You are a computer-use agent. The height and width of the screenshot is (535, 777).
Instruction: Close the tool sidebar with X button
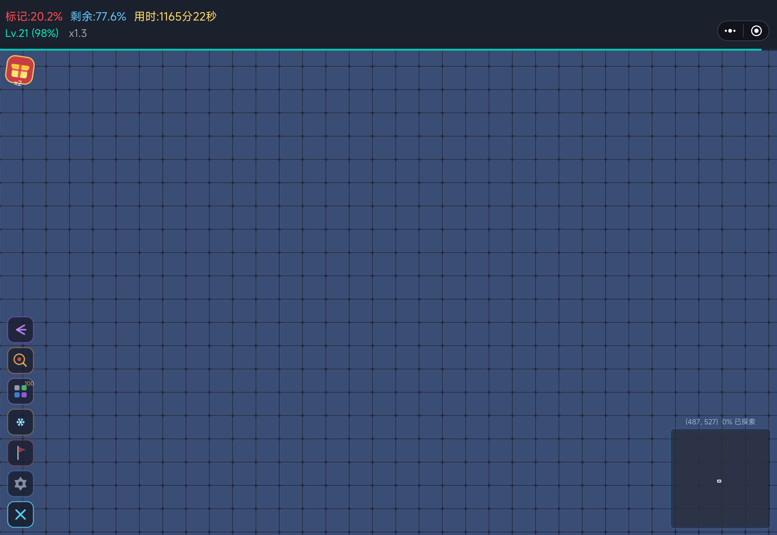tap(21, 514)
